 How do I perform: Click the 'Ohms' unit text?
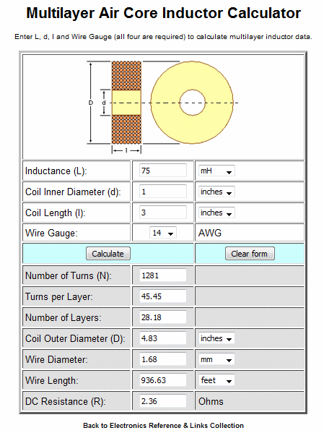point(211,401)
